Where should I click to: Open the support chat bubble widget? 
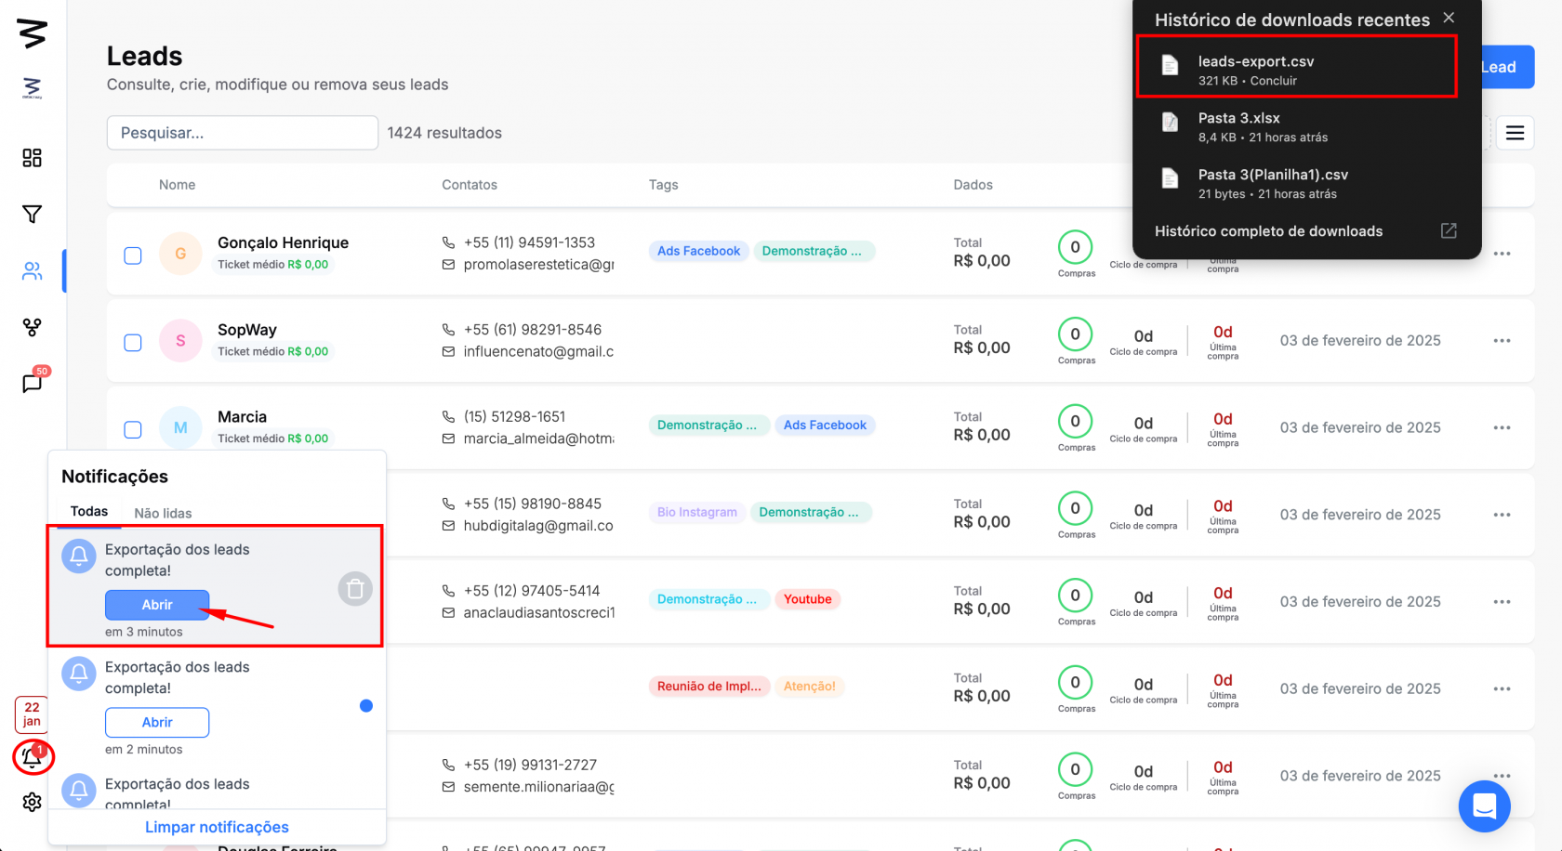[x=1484, y=806]
